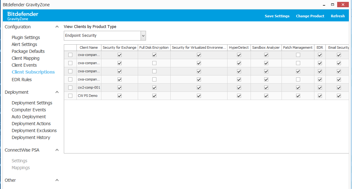The height and width of the screenshot is (189, 352).
Task: Open Auto Deployment settings
Action: pos(28,117)
